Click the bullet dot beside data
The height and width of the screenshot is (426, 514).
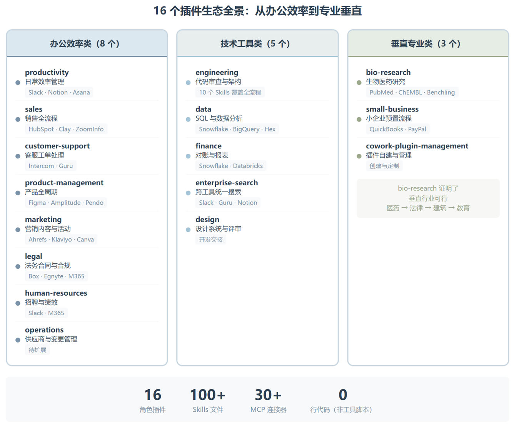[x=188, y=120]
